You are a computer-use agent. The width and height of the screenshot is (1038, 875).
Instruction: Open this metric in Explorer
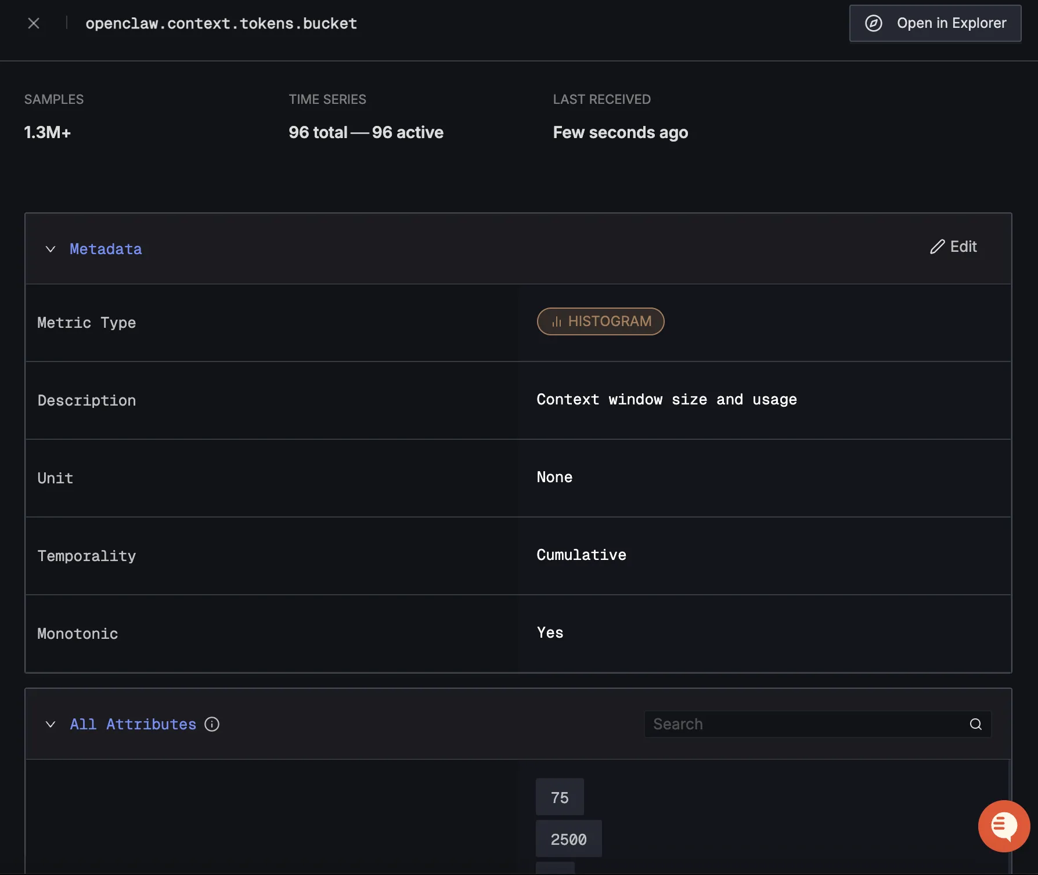click(x=935, y=23)
